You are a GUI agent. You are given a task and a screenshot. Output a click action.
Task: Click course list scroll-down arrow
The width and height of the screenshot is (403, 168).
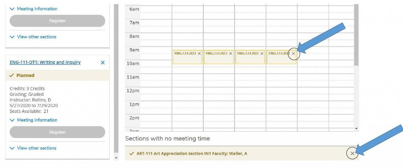tap(116, 158)
